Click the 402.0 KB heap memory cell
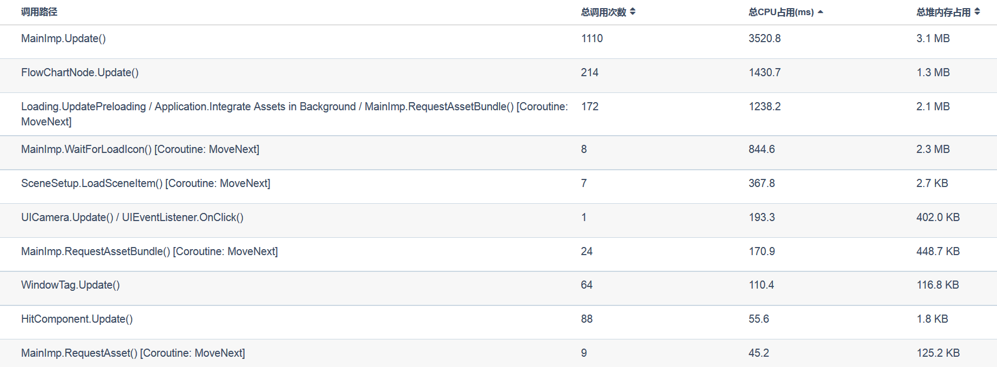The height and width of the screenshot is (367, 997). click(x=938, y=217)
